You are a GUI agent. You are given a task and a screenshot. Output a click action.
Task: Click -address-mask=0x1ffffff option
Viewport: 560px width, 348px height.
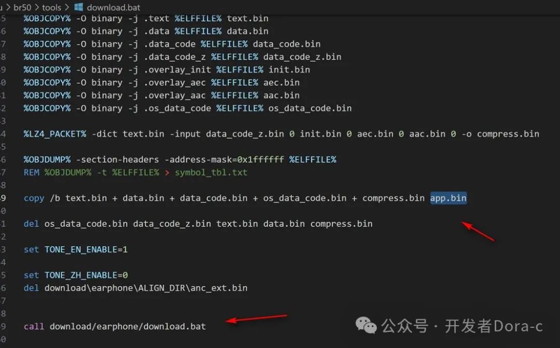pos(224,160)
